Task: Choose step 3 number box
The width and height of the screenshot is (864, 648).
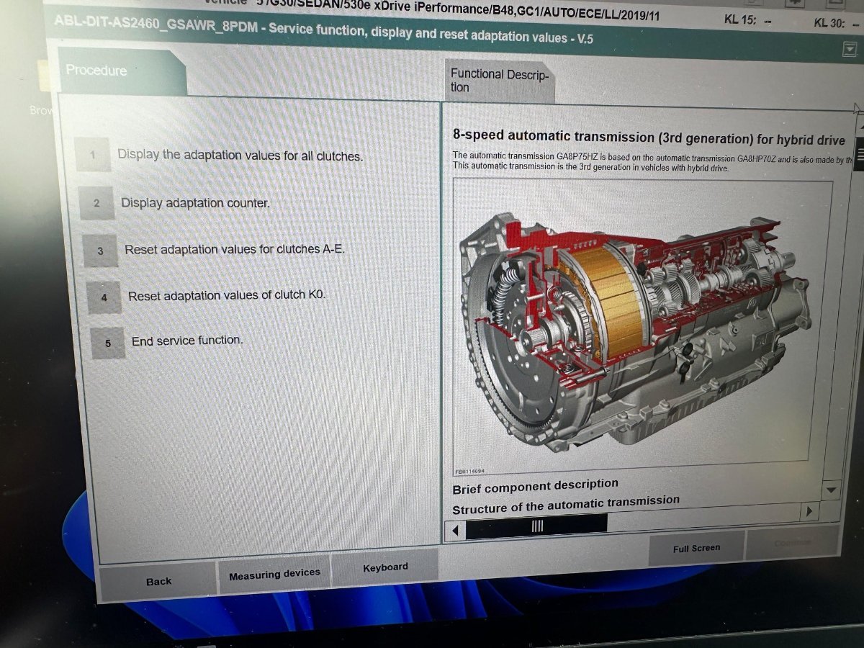Action: point(101,251)
